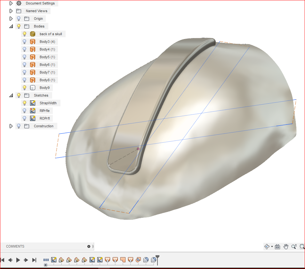The height and width of the screenshot is (269, 305).
Task: Collapse the Bodies folder
Action: point(11,26)
